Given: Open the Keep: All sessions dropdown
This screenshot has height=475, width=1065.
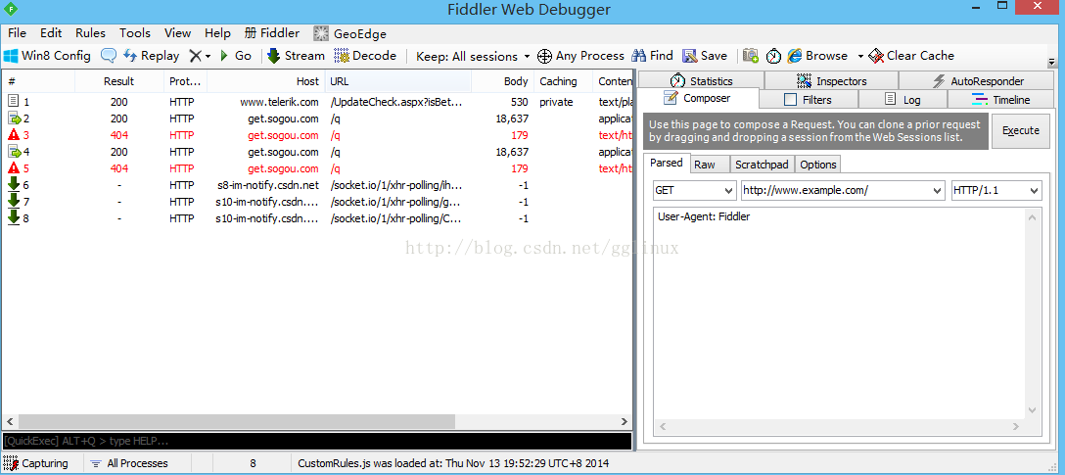Looking at the screenshot, I should (x=473, y=56).
